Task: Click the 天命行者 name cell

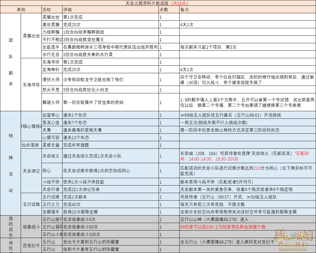Action: [52, 189]
